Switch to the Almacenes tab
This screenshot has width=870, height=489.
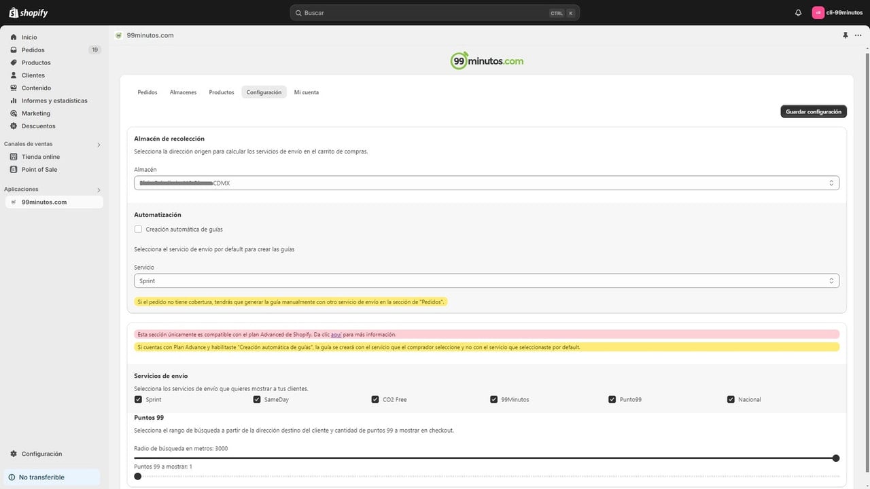click(x=183, y=92)
